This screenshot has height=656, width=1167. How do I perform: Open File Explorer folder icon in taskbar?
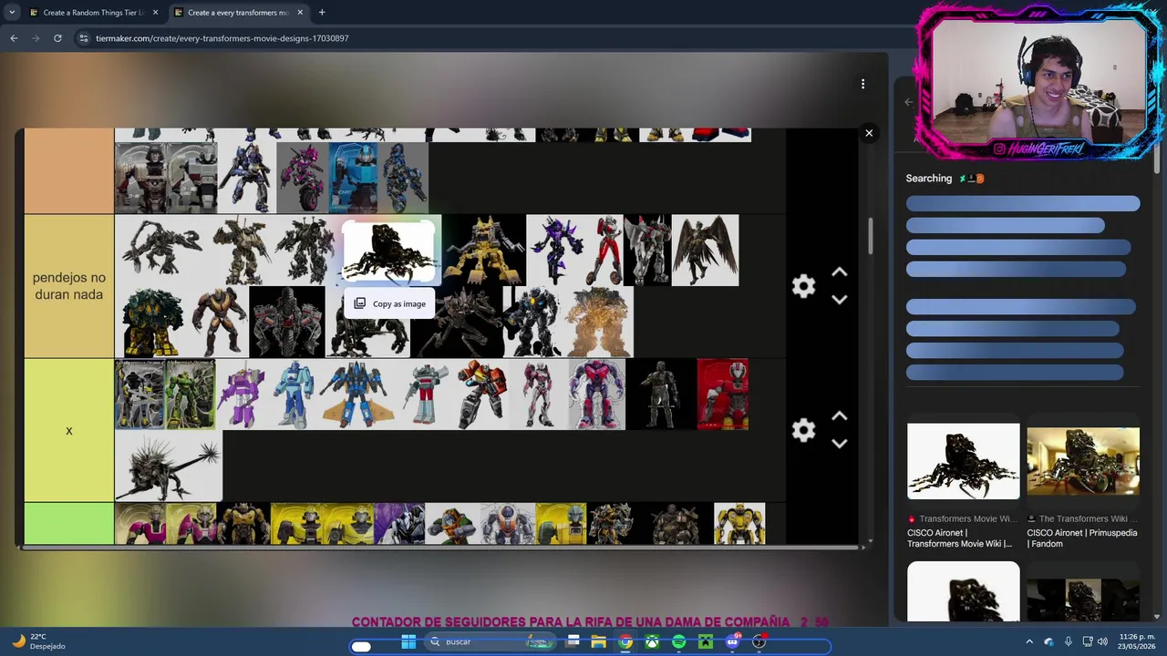(x=598, y=642)
